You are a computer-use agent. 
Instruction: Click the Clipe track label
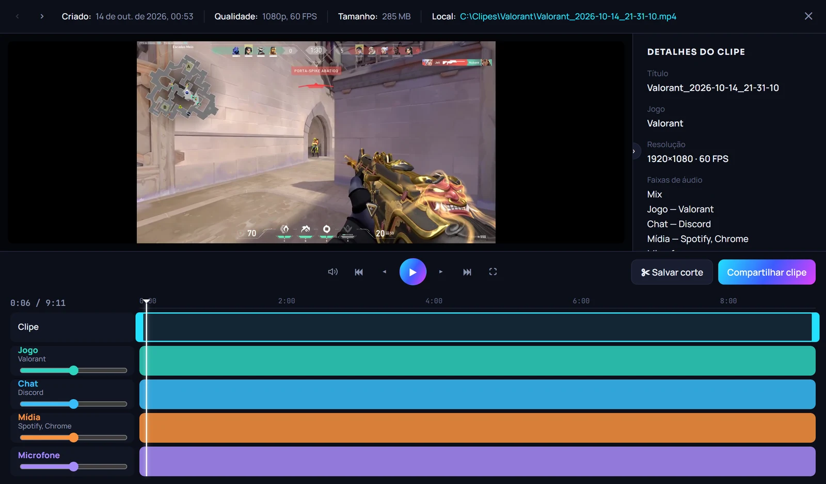pos(28,327)
